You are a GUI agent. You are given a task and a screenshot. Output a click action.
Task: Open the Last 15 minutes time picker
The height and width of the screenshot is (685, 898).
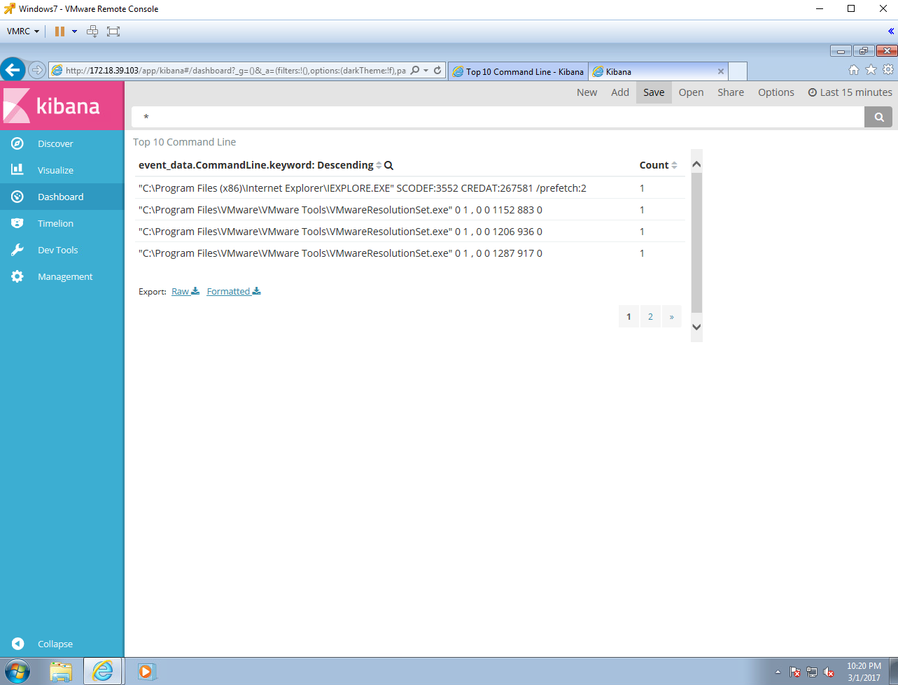pos(850,92)
